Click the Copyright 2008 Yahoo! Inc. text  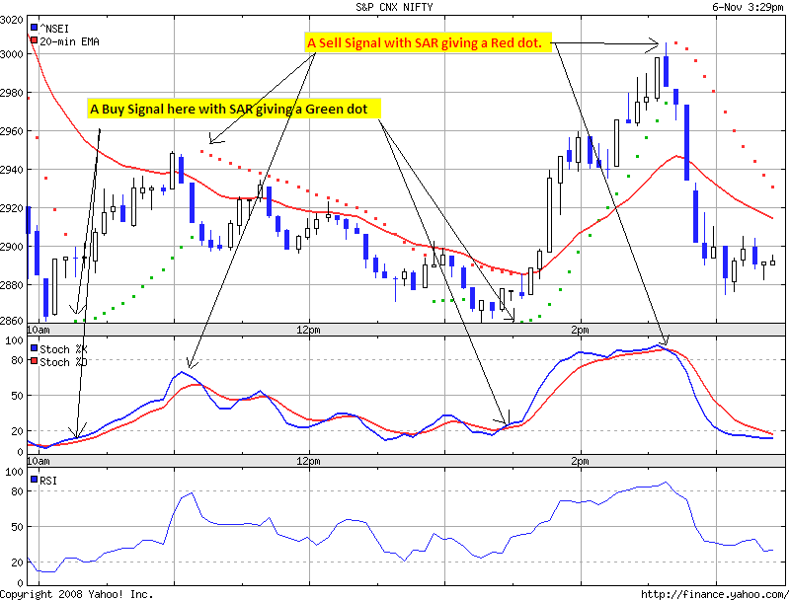(x=77, y=594)
